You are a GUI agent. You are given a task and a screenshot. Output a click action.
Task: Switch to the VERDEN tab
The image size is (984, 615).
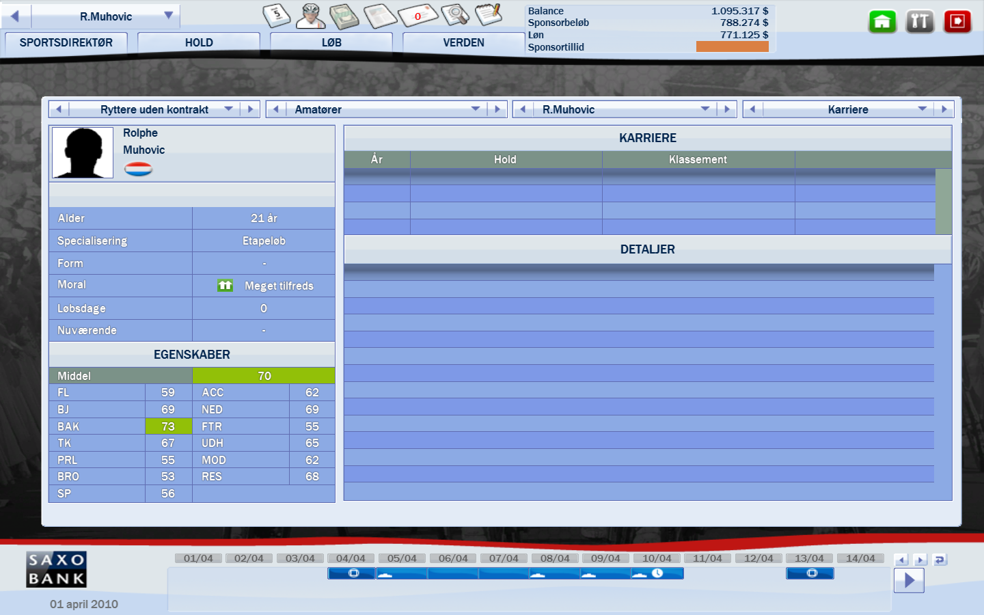point(463,42)
